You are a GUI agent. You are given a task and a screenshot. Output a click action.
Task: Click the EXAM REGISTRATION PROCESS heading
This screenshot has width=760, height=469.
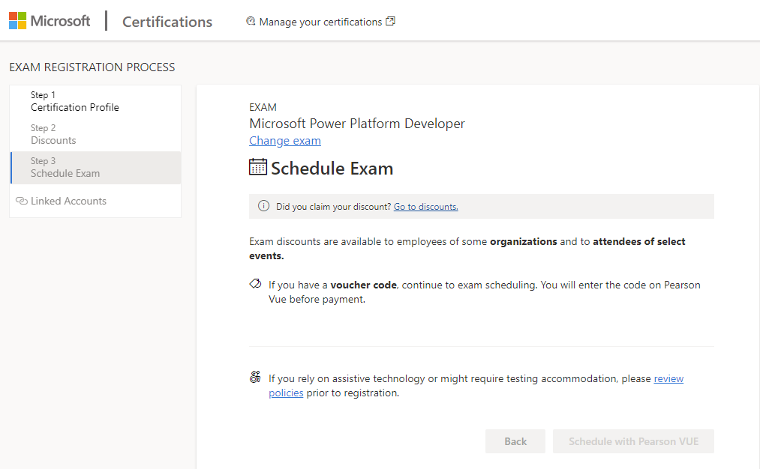pos(92,67)
